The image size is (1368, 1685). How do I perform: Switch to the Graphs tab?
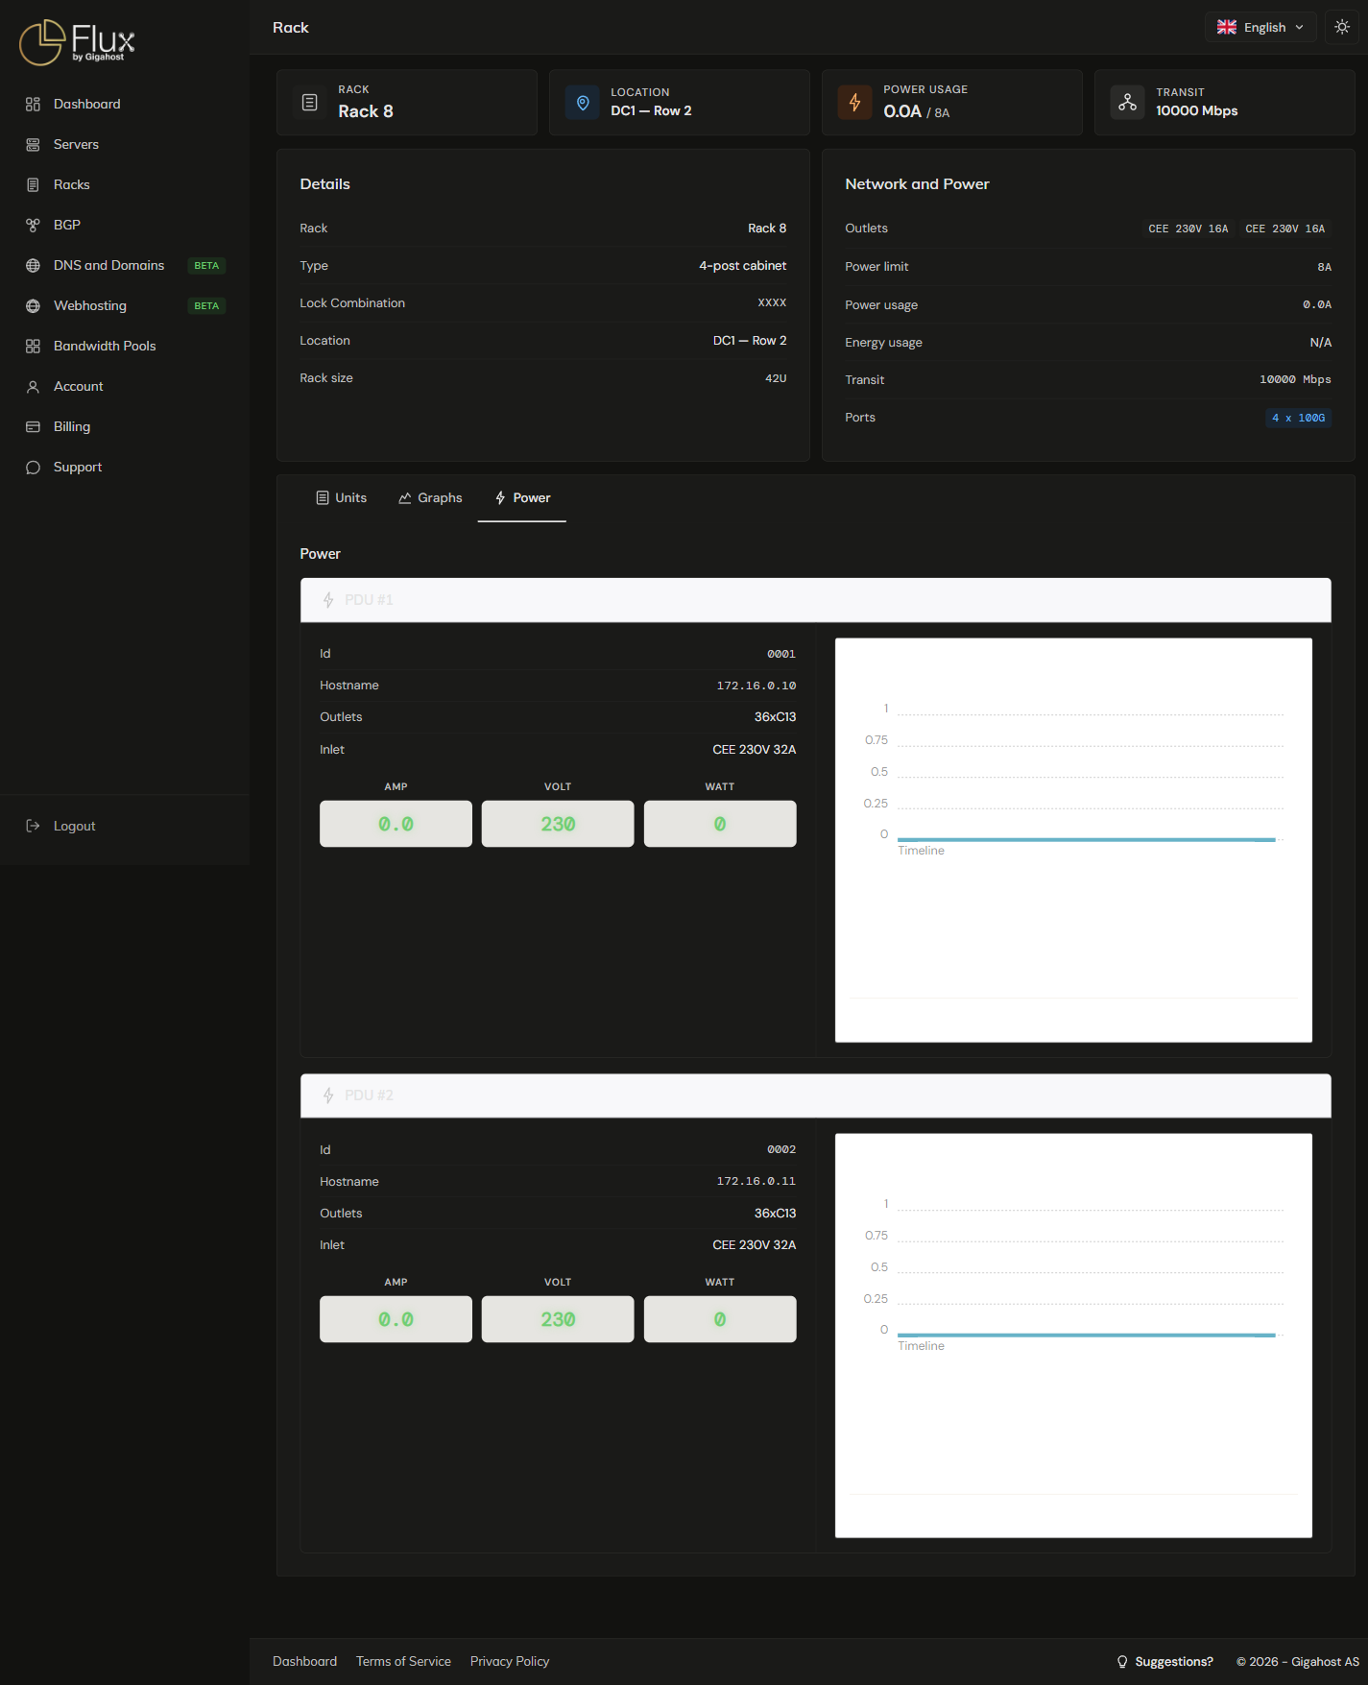430,497
